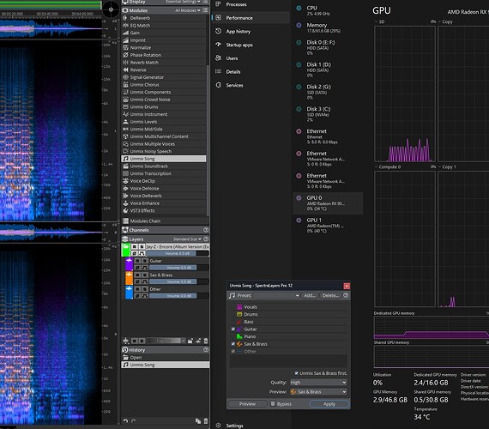
Task: Click the redo icon in History panel
Action: [133, 421]
